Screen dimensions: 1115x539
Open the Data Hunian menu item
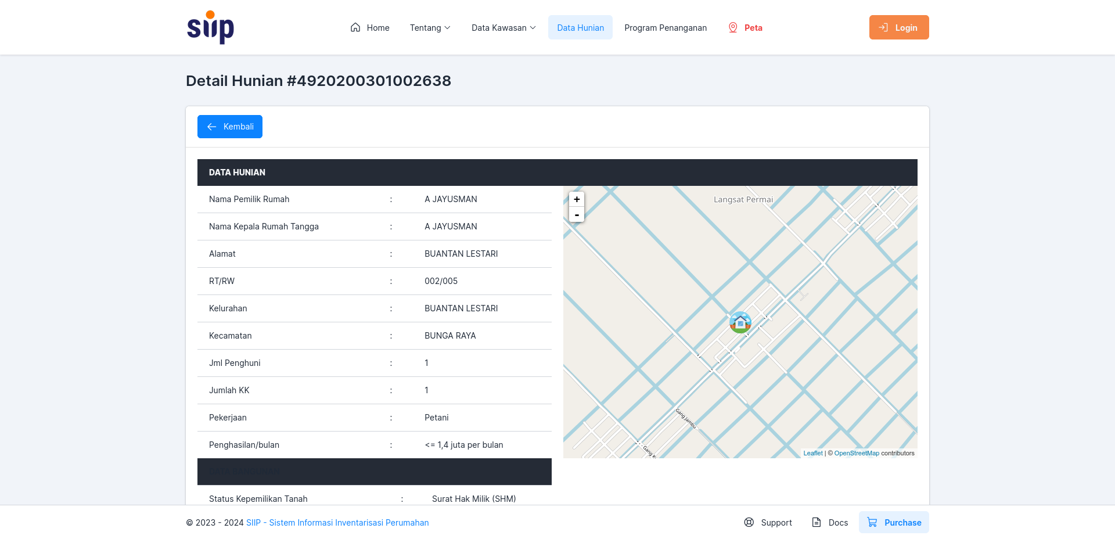point(580,27)
